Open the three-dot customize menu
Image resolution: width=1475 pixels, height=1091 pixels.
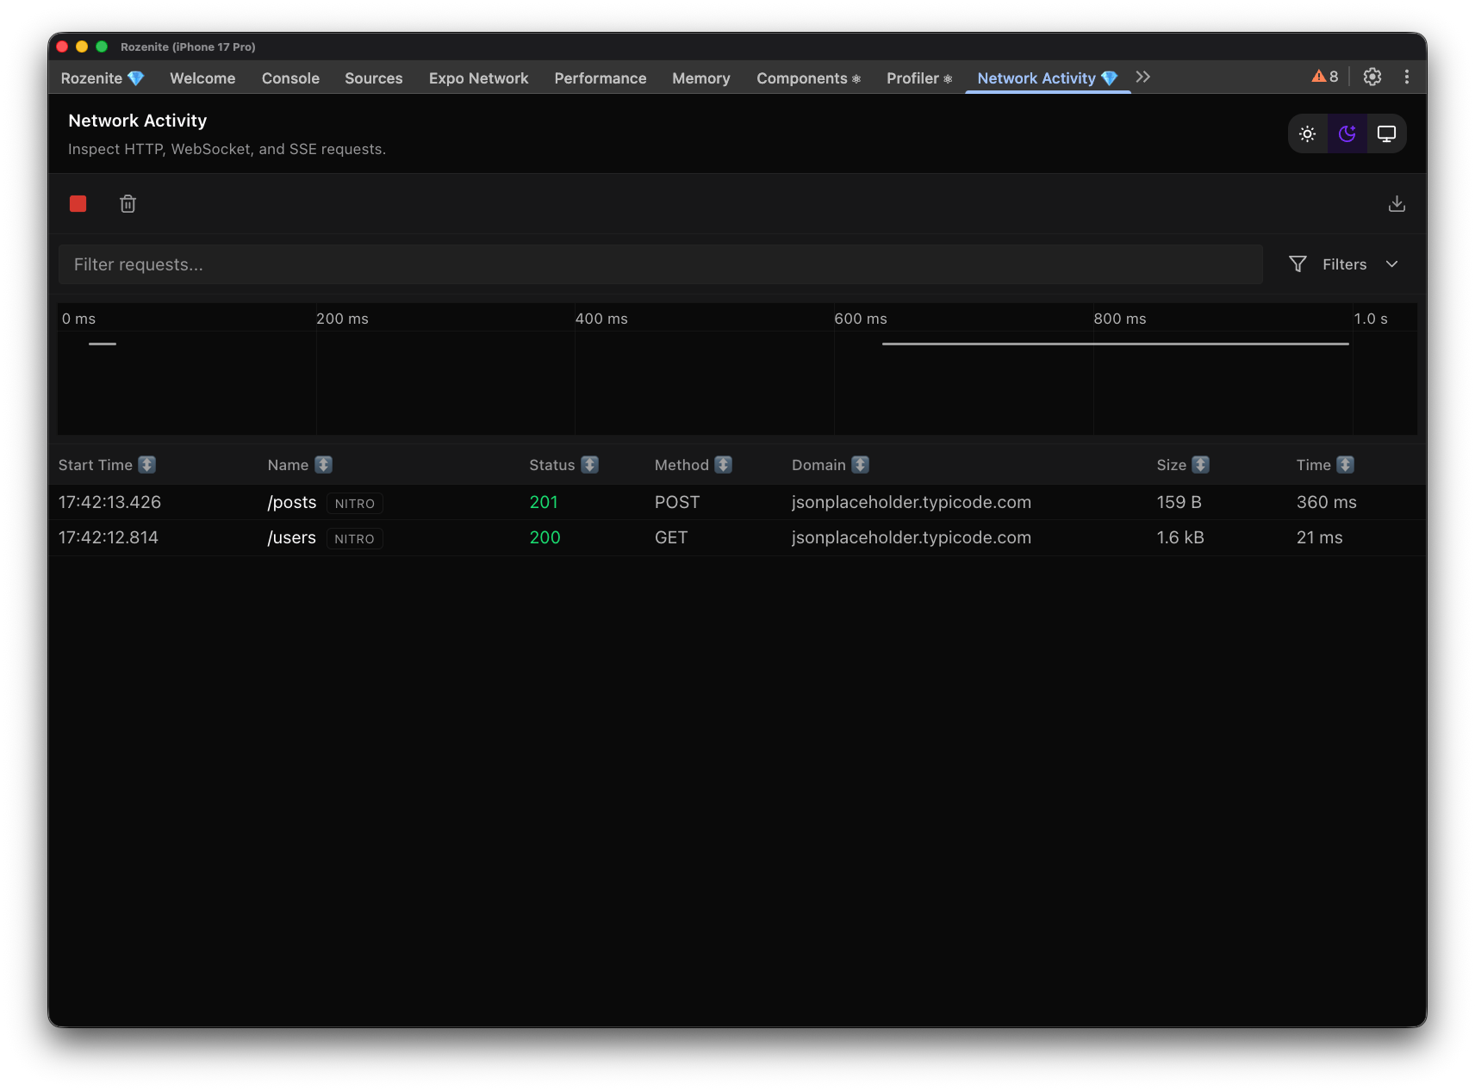(1407, 77)
